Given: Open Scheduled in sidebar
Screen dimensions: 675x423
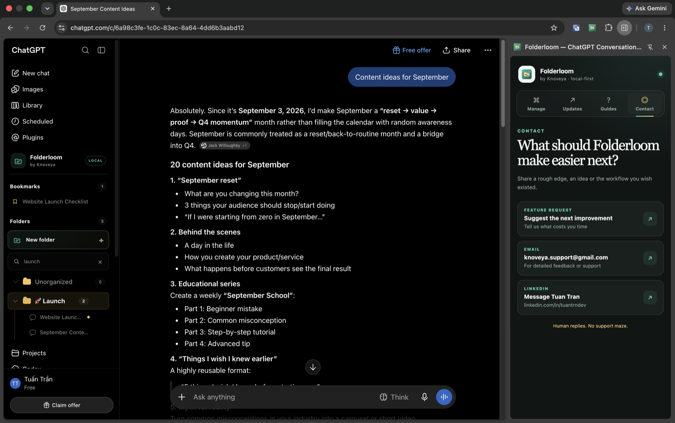Looking at the screenshot, I should pyautogui.click(x=32, y=121).
